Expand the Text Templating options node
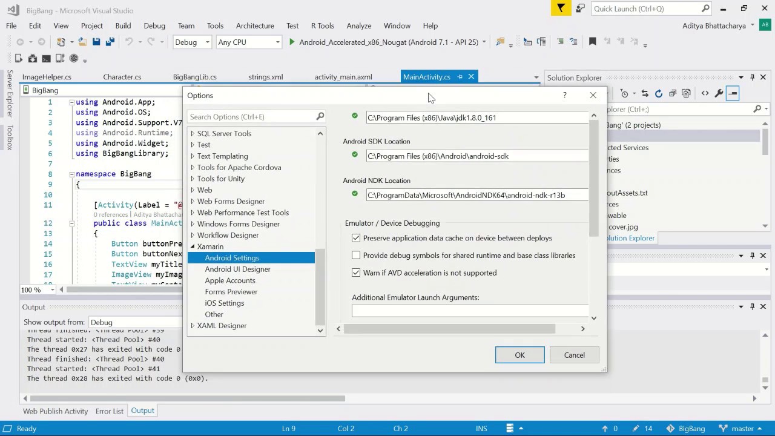The image size is (775, 436). [x=193, y=156]
